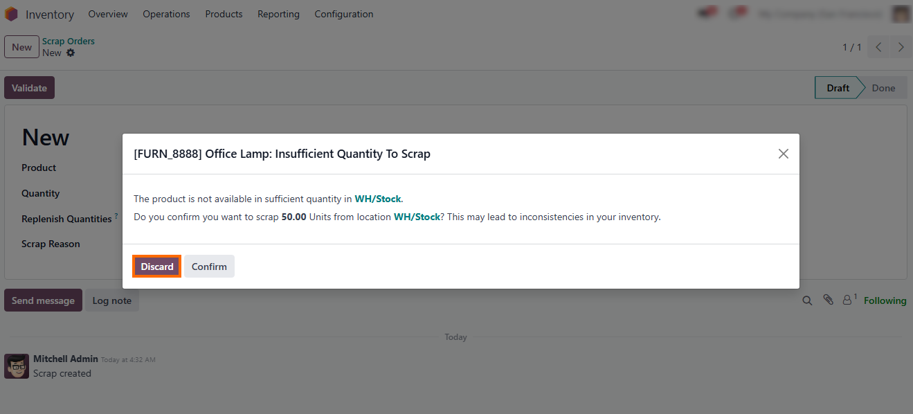913x414 pixels.
Task: Open the Reporting menu
Action: click(278, 14)
